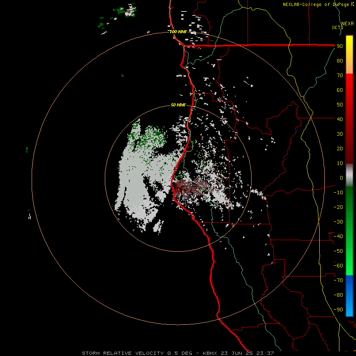Click the -60 value on the velocity scale

point(338,266)
